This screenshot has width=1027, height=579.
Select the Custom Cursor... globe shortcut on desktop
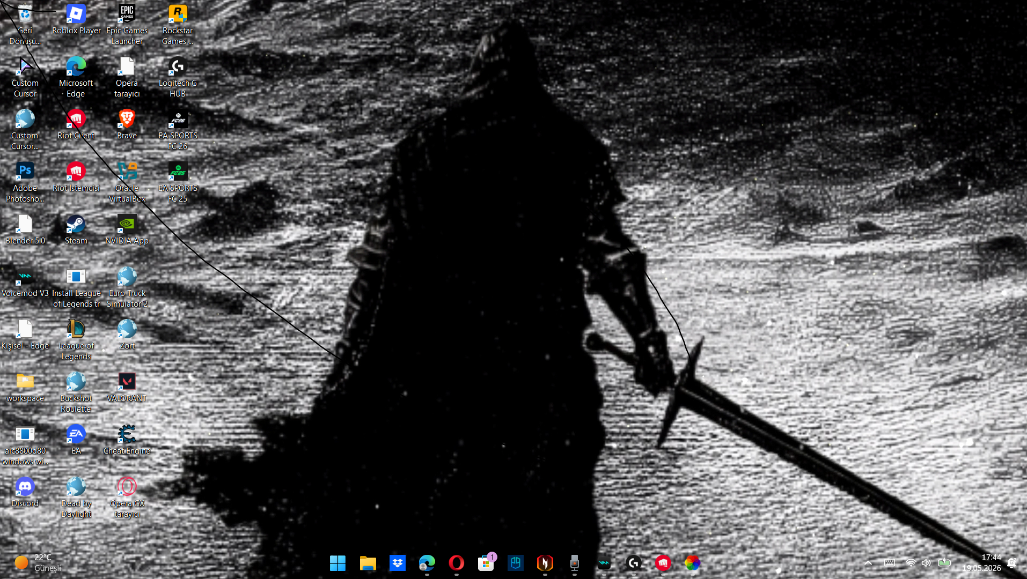tap(25, 129)
